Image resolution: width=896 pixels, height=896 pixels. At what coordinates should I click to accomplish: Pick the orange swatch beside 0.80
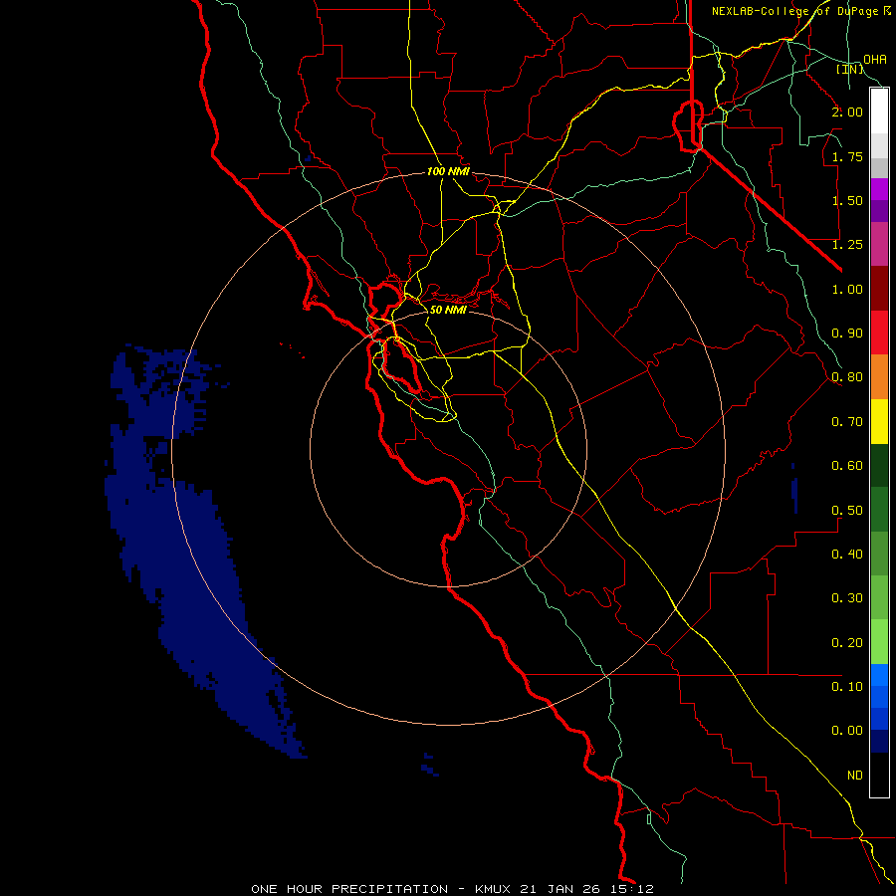coord(879,376)
